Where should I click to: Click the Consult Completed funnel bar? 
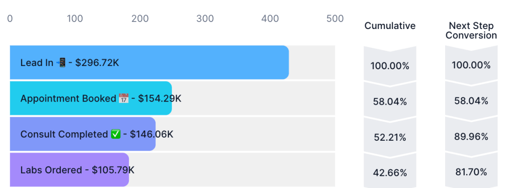[83, 134]
